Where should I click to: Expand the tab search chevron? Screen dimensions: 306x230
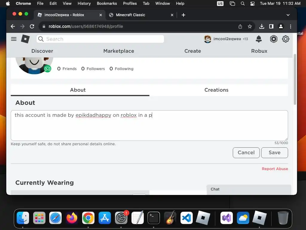tap(288, 15)
